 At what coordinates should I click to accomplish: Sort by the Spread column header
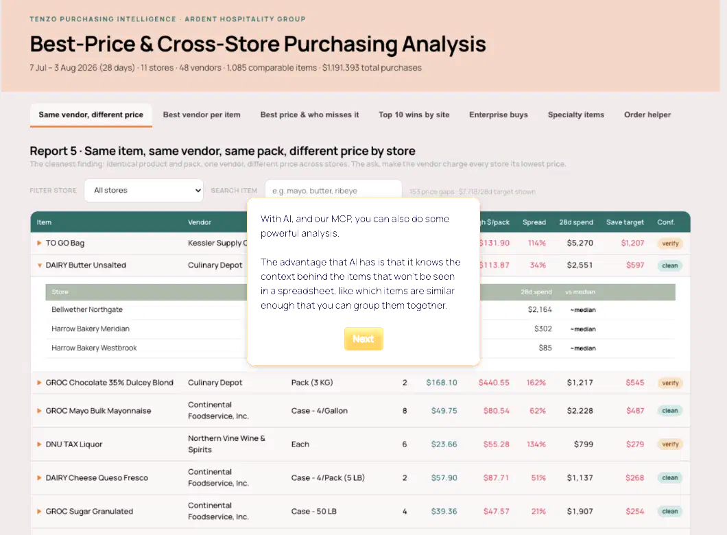pyautogui.click(x=534, y=222)
